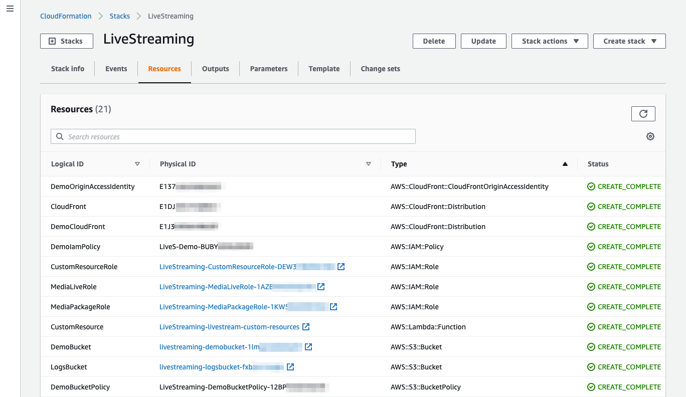Screen dimensions: 686x397
Task: Select the DemoIamPolicy logical ID cell
Action: coord(76,247)
